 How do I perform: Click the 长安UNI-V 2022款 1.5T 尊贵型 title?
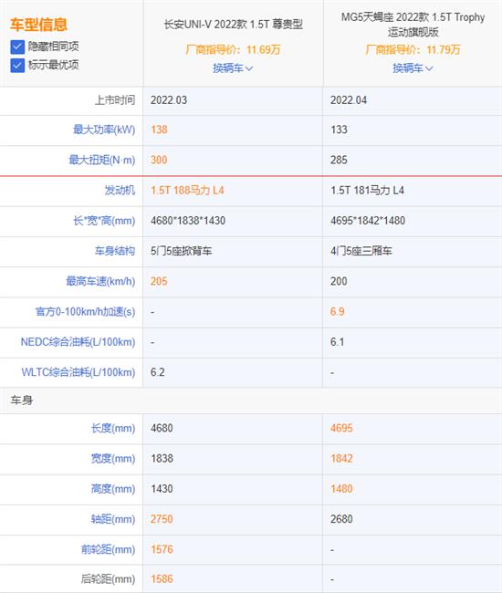pyautogui.click(x=234, y=25)
